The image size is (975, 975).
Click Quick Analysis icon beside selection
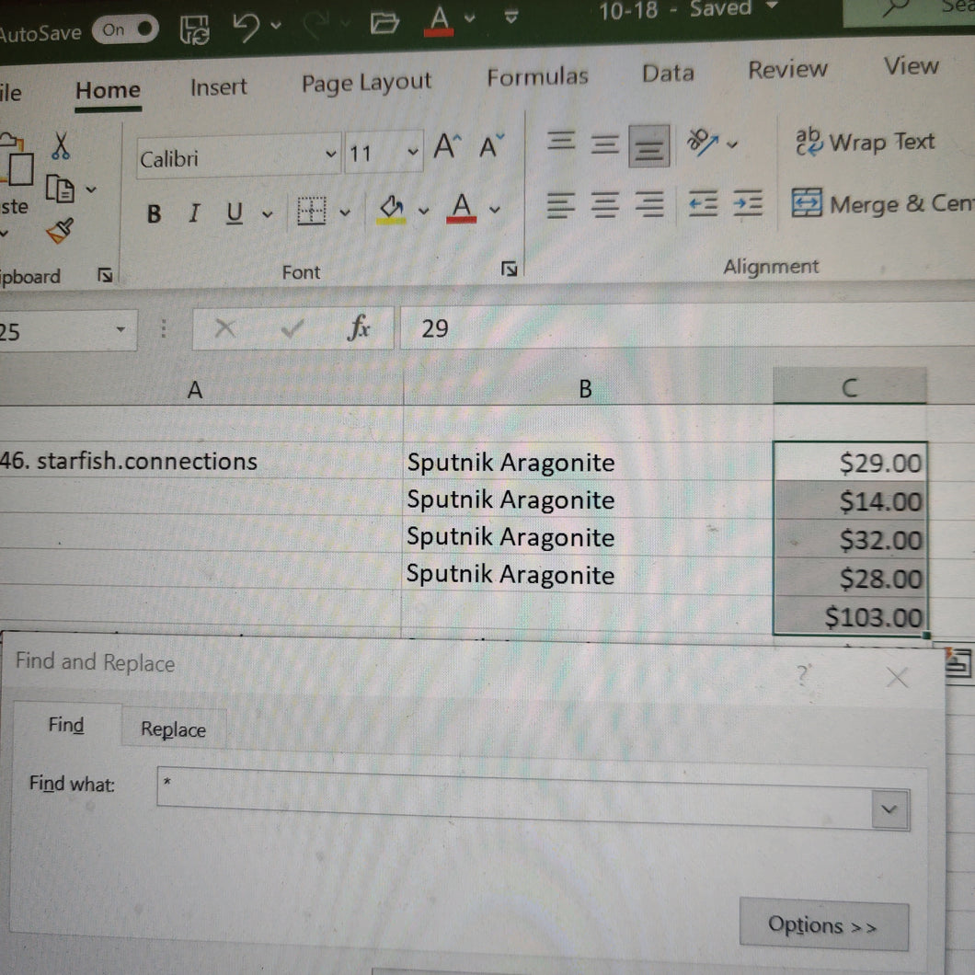(x=958, y=663)
